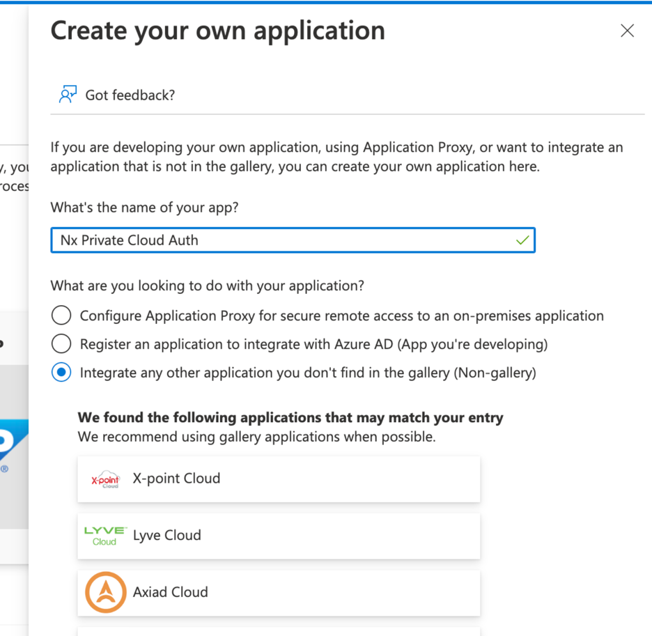The image size is (652, 636).
Task: Select "Register an application to integrate with Azure AD"
Action: click(x=61, y=343)
